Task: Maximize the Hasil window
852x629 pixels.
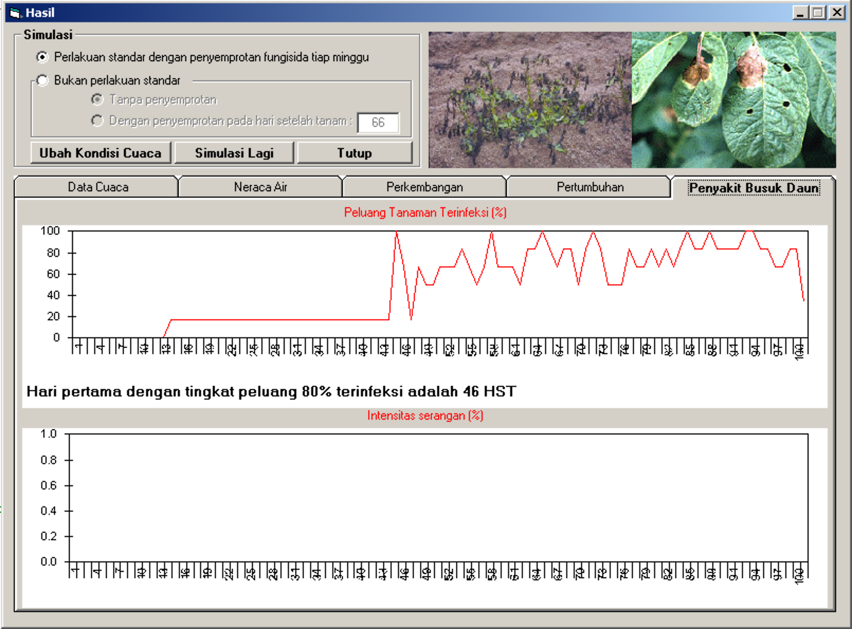Action: pyautogui.click(x=818, y=13)
